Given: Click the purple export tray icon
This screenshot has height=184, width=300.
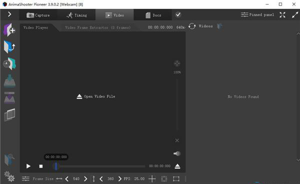Looking at the screenshot, I should [x=9, y=97].
